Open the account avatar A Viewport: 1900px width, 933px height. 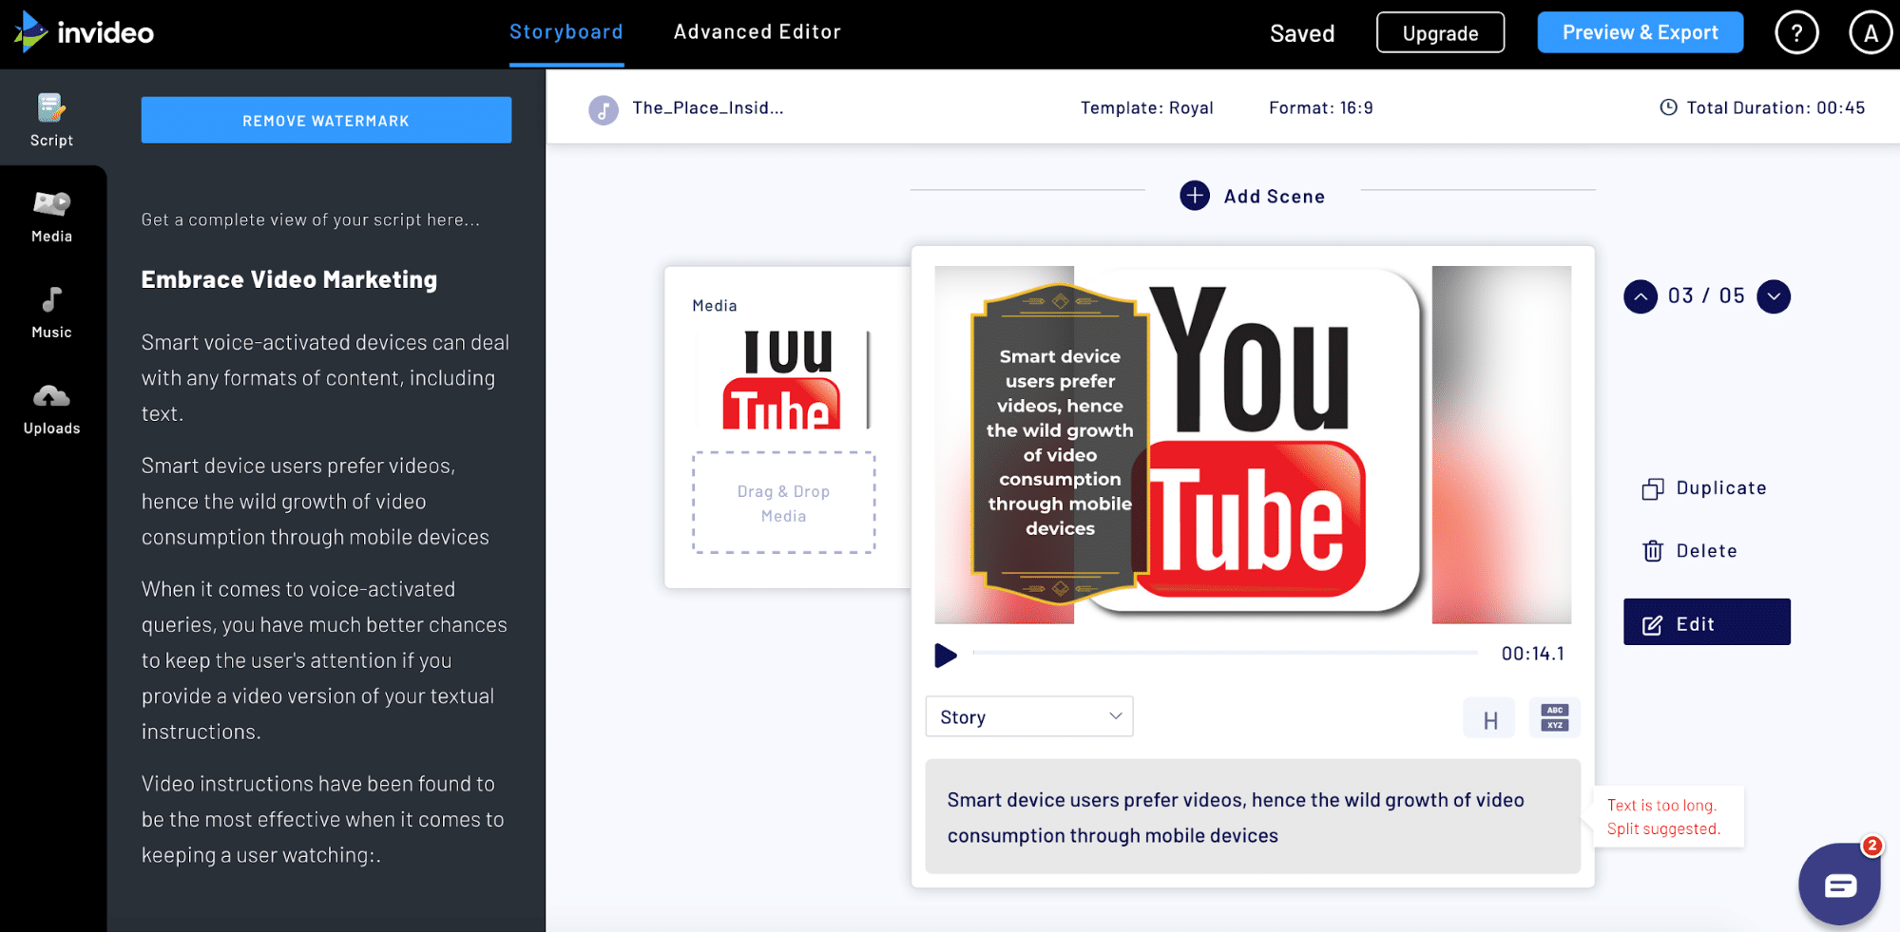tap(1870, 33)
